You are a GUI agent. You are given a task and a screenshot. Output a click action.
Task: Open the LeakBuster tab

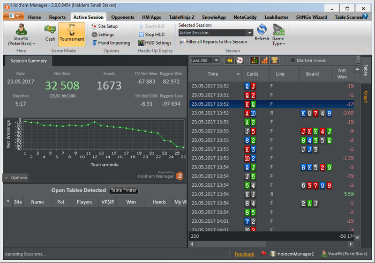coord(276,17)
